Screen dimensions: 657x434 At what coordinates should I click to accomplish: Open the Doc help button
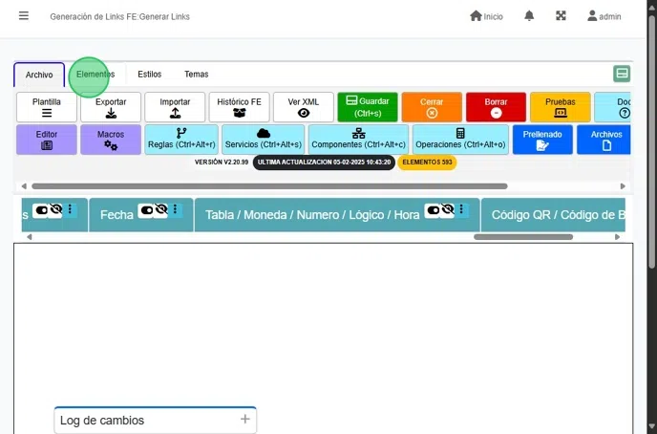(x=612, y=107)
